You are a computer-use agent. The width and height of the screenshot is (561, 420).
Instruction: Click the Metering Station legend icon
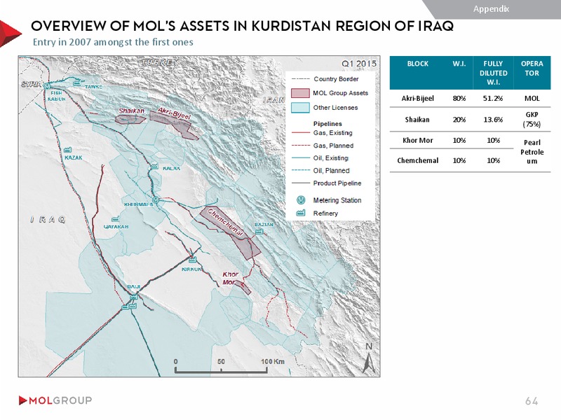click(x=301, y=200)
